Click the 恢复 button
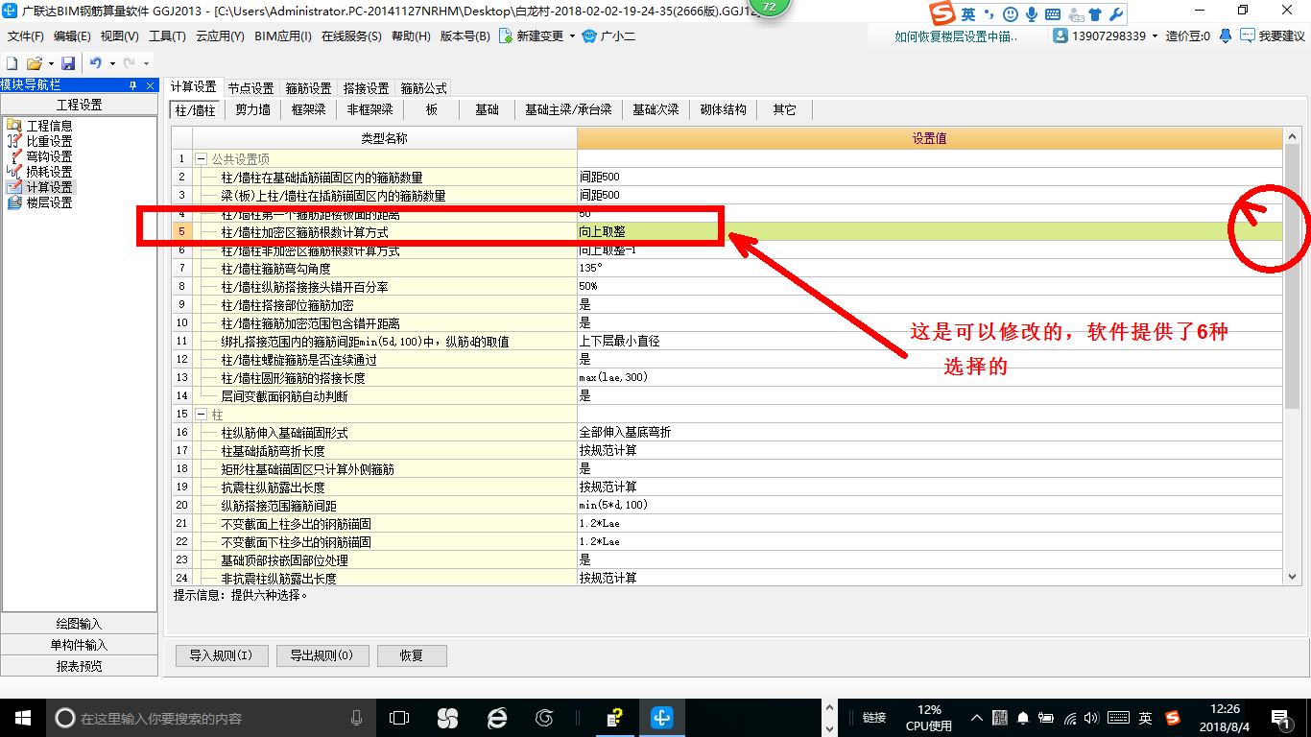 (412, 656)
